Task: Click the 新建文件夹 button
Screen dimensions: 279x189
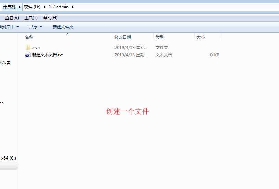Action: pos(63,27)
